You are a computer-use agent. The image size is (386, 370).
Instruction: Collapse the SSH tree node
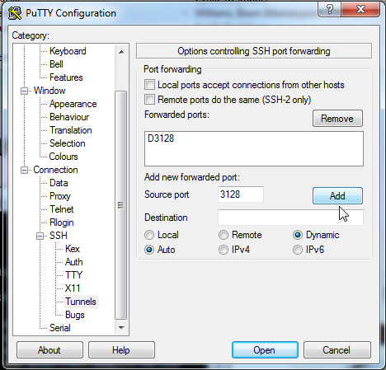(40, 236)
